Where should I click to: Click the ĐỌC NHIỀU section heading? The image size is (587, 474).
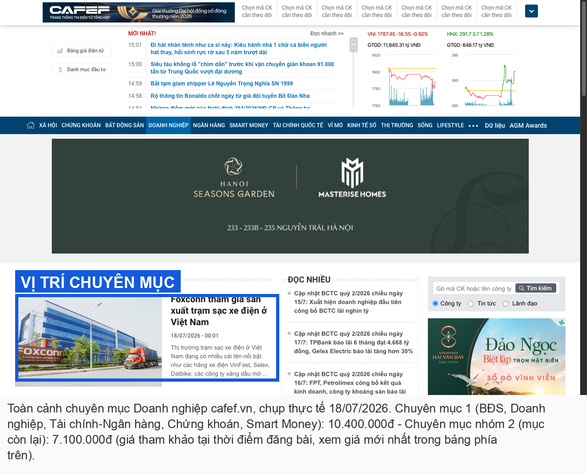tap(309, 280)
